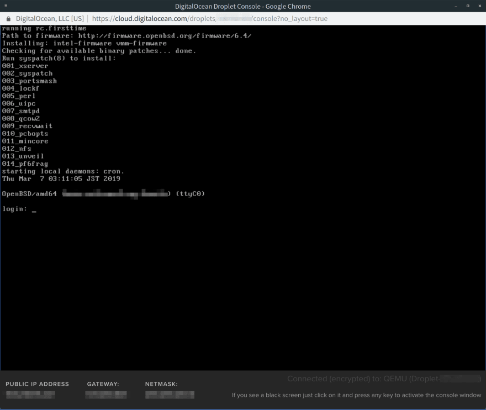Screen dimensions: 486x410
Task: Maximize the Droplet Console window
Action: pyautogui.click(x=468, y=6)
